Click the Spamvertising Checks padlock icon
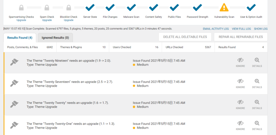 tap(21, 8)
